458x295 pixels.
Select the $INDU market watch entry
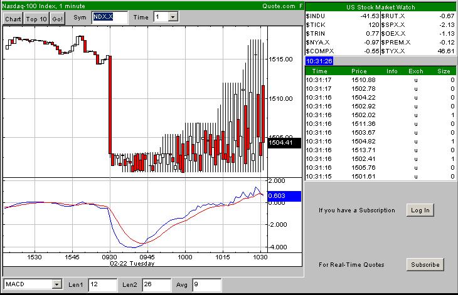pyautogui.click(x=343, y=16)
